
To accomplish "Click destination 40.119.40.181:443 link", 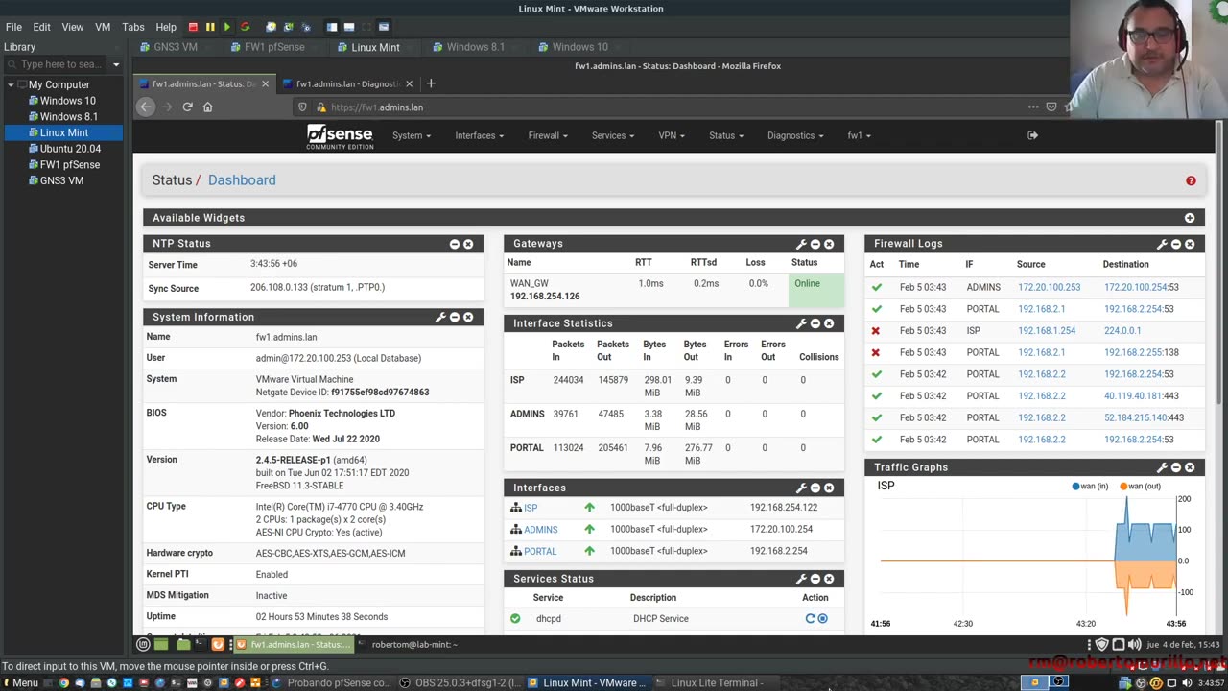I will pos(1142,395).
